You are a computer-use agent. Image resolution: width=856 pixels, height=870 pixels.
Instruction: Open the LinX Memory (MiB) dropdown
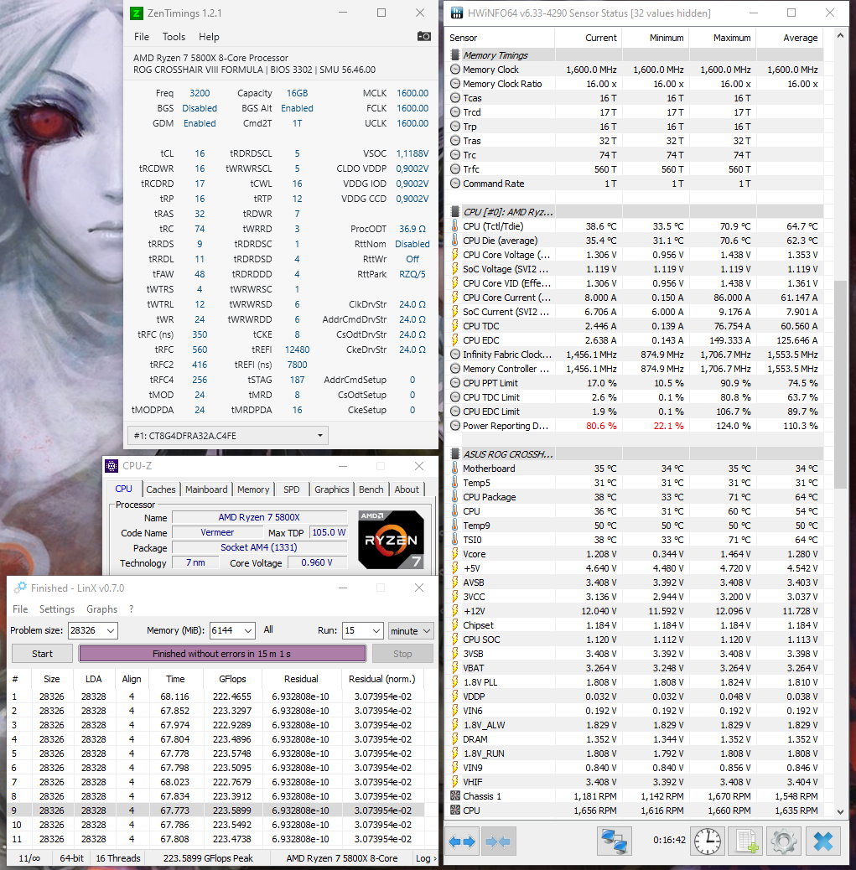pos(248,630)
